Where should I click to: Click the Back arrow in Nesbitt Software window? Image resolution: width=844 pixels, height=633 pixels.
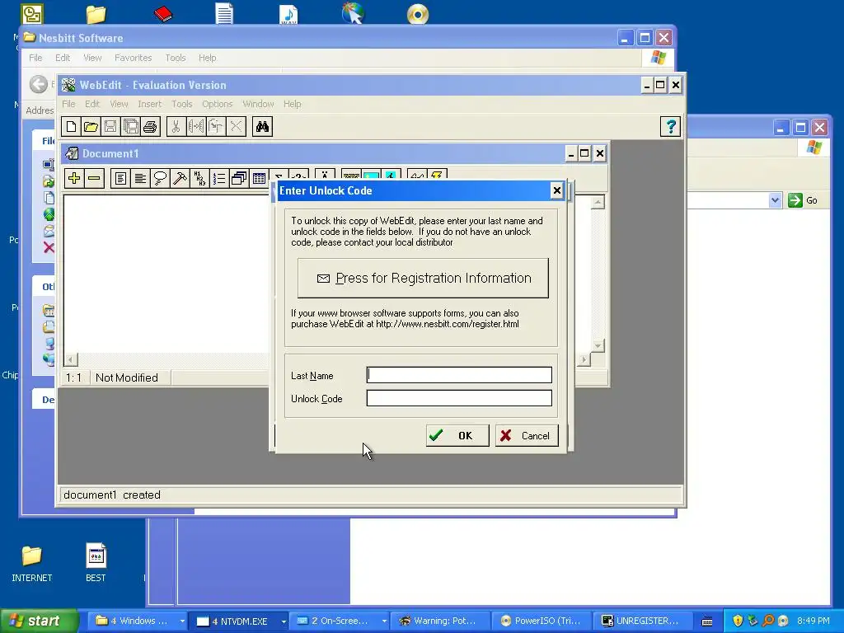coord(38,84)
